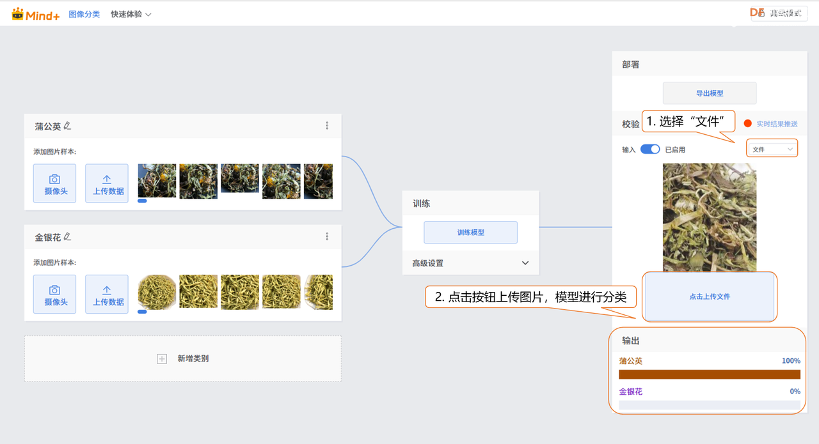Click 摄像头 camera button in 蒲公英 class
Image resolution: width=819 pixels, height=444 pixels.
(x=54, y=183)
